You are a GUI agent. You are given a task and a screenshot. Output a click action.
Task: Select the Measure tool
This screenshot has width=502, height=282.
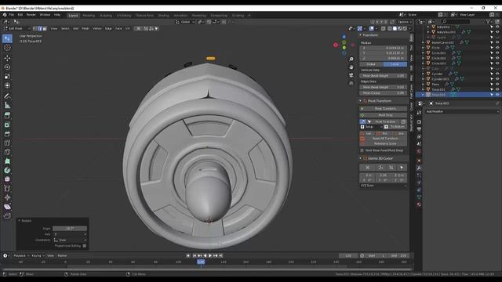pyautogui.click(x=7, y=105)
